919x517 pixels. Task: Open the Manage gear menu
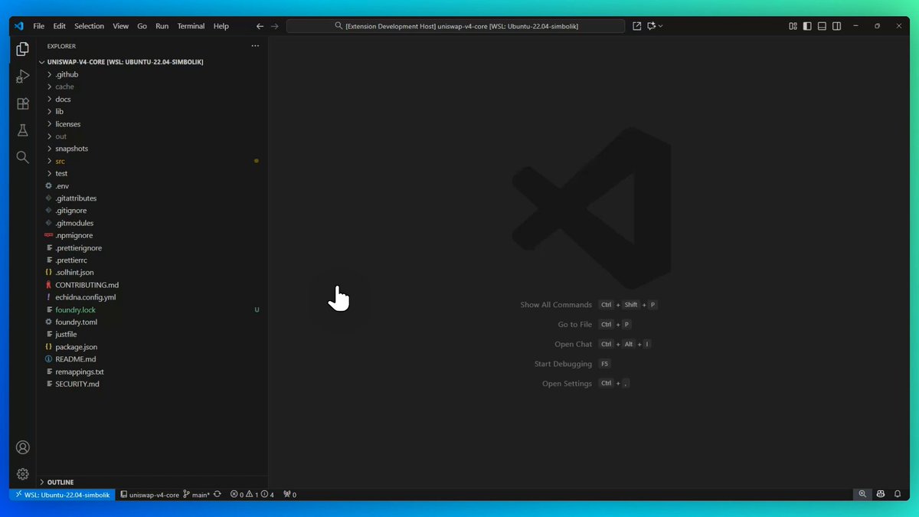pyautogui.click(x=22, y=474)
